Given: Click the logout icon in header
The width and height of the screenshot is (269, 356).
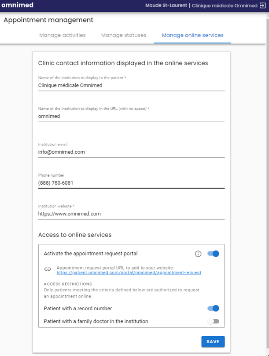Looking at the screenshot, I should pos(263,5).
